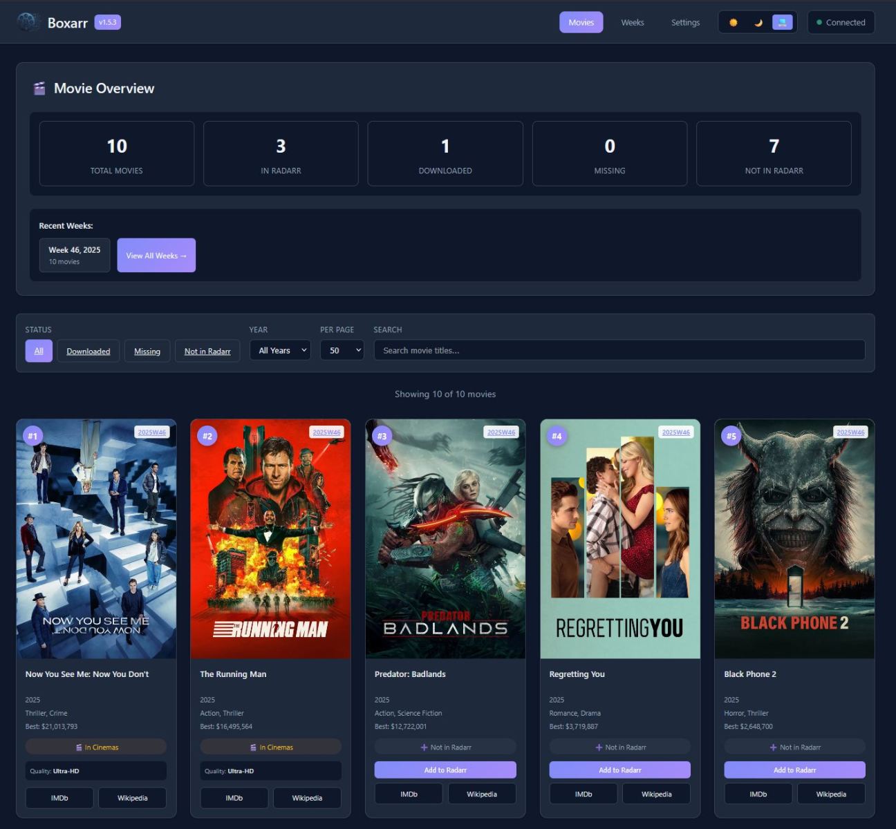
Task: Open the All Years dropdown
Action: tap(280, 350)
